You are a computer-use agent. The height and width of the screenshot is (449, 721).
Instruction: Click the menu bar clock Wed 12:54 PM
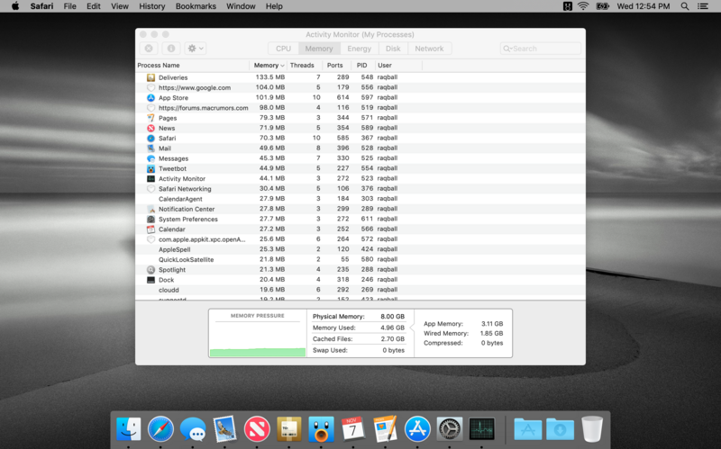point(643,6)
